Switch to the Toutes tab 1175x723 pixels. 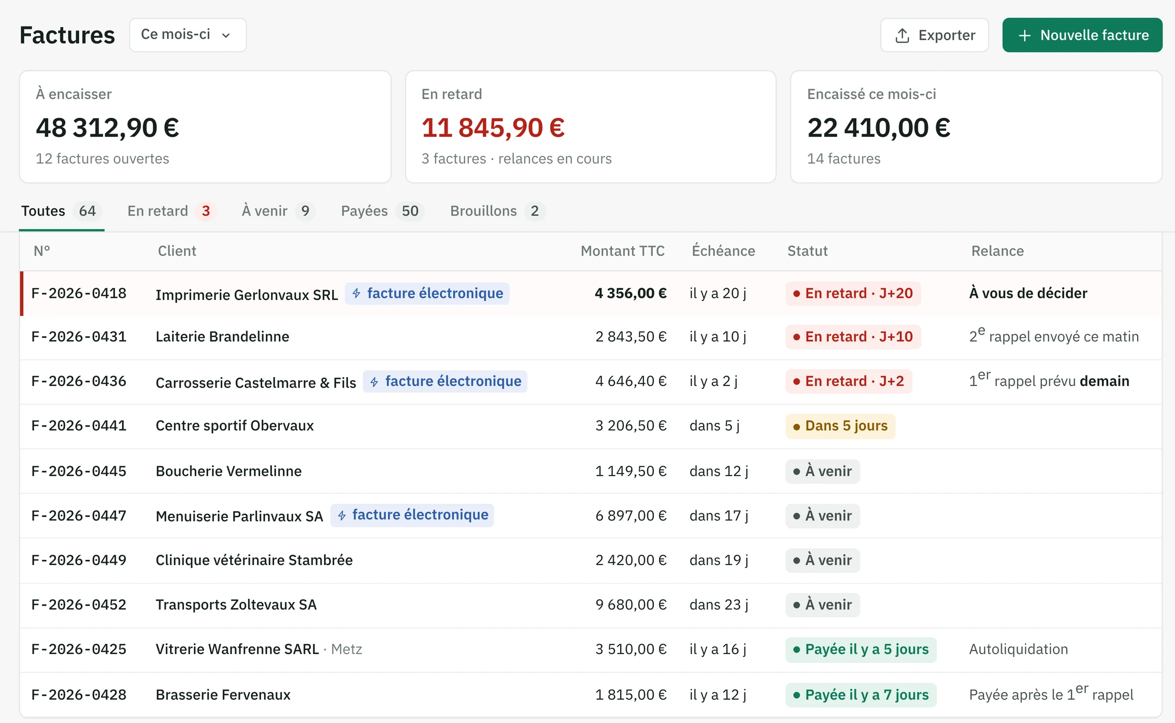(x=61, y=211)
